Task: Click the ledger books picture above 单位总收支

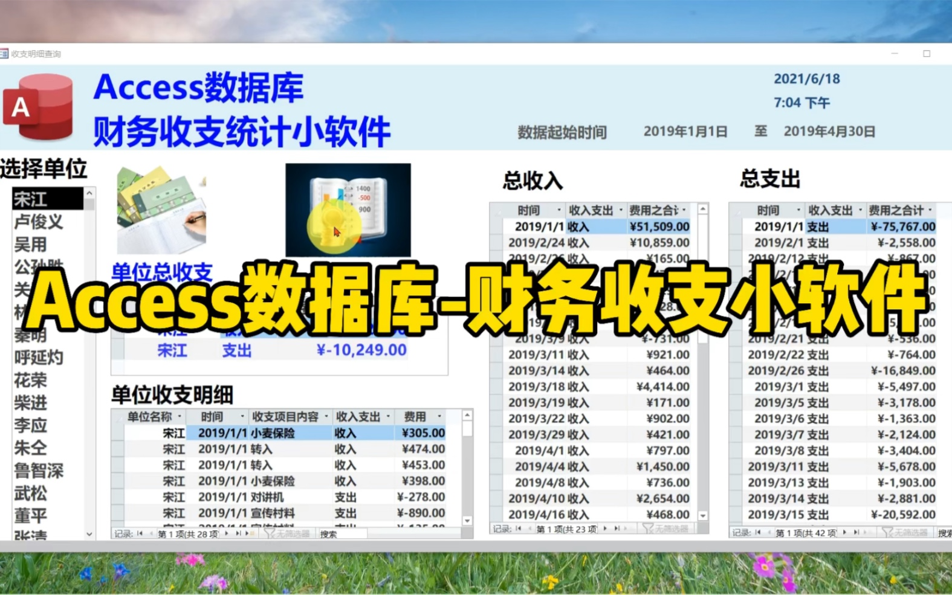Action: click(x=161, y=210)
